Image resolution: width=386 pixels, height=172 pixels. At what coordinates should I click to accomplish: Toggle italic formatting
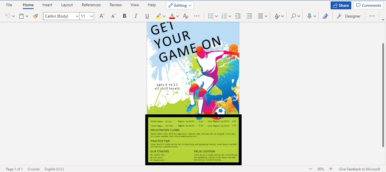[x=136, y=16]
